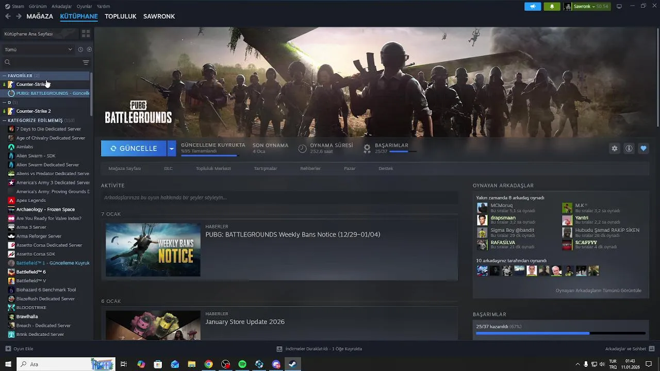Go back with the navigation arrow
Viewport: 660px width, 371px height.
pos(8,16)
